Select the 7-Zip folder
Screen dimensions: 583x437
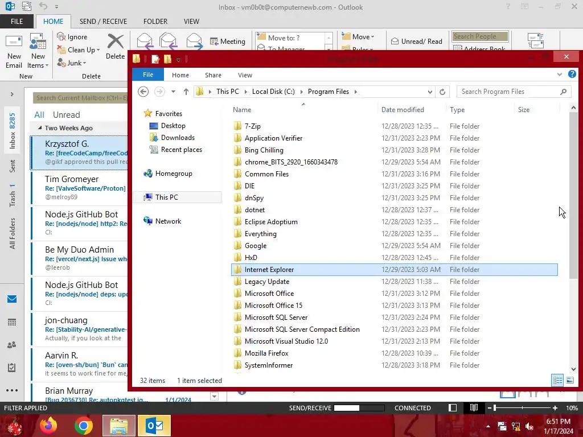(x=252, y=126)
